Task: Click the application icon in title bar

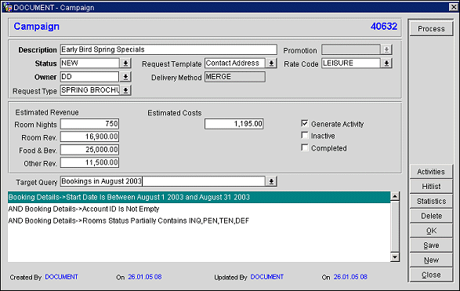Action: click(x=7, y=7)
